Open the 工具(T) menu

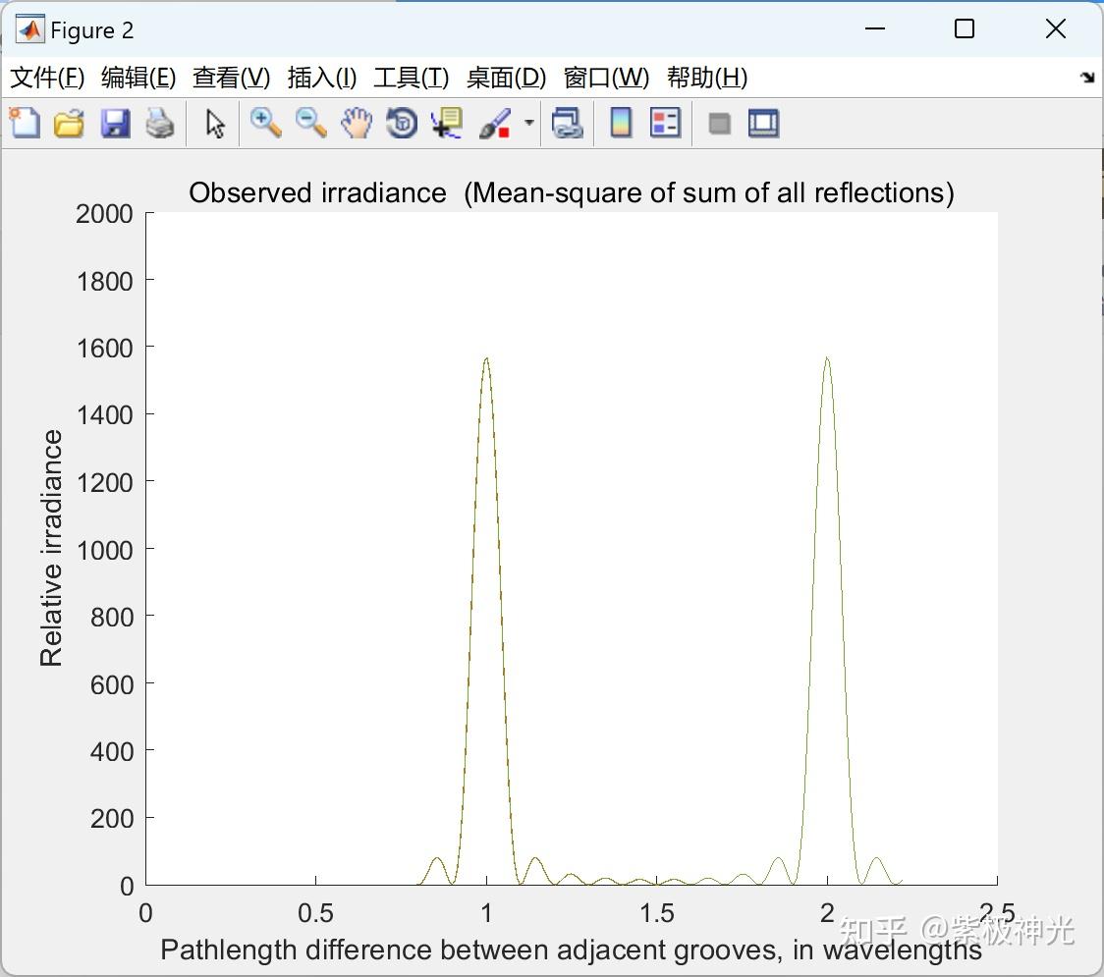(412, 78)
